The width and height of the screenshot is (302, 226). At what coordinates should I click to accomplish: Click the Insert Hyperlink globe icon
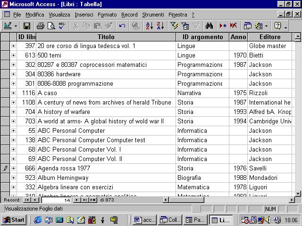[x=135, y=26]
